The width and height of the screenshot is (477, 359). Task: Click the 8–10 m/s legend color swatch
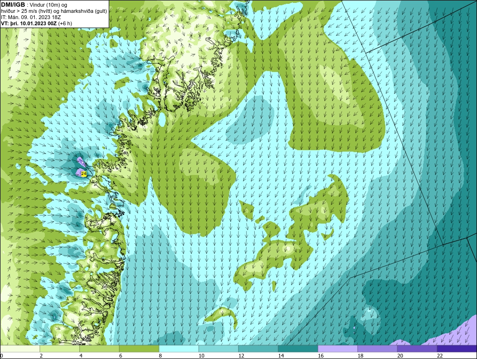[179, 349]
